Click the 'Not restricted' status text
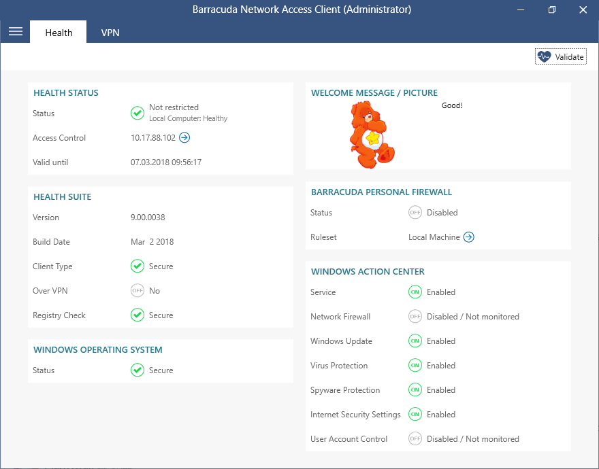Image resolution: width=599 pixels, height=469 pixels. [174, 107]
